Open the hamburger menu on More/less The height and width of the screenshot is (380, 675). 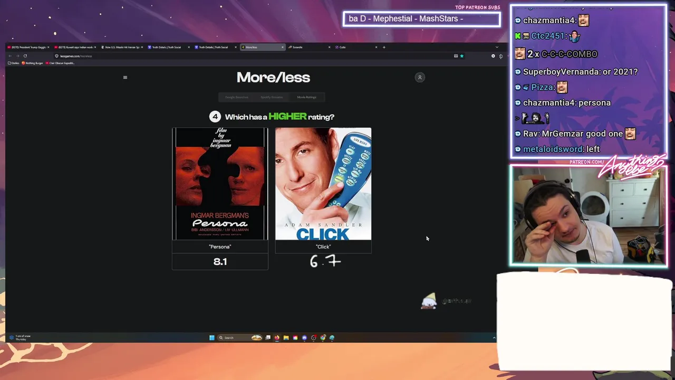[x=125, y=78]
